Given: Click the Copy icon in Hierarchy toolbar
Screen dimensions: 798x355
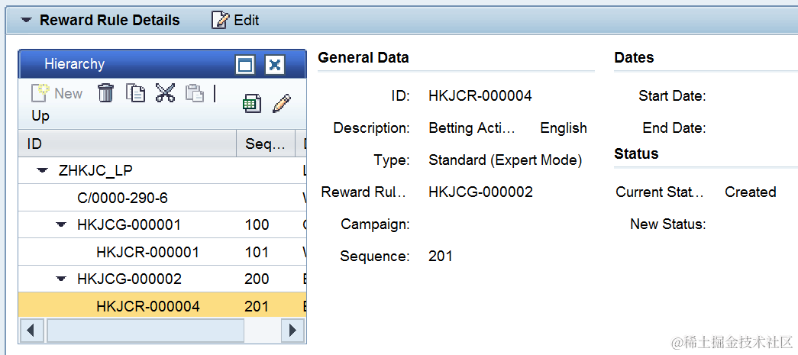Looking at the screenshot, I should tap(135, 93).
